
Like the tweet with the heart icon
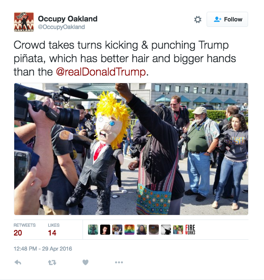85,262
